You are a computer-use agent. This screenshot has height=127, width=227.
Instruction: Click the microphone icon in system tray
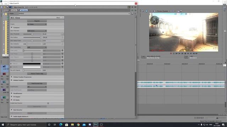click(x=201, y=125)
